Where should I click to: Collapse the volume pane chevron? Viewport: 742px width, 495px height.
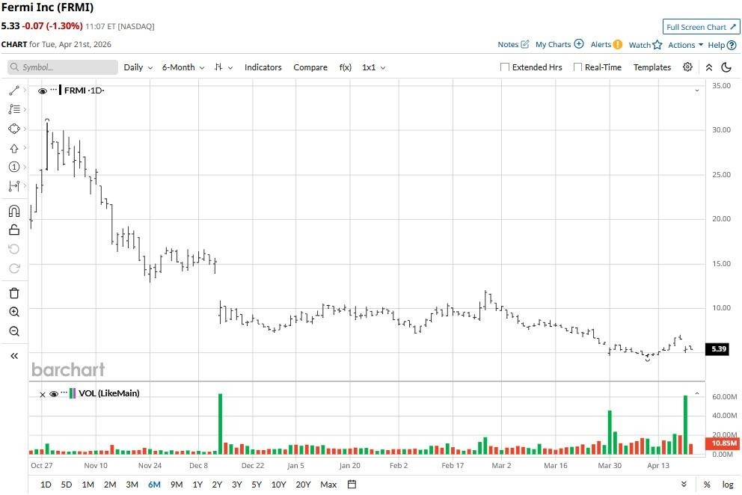(x=697, y=394)
